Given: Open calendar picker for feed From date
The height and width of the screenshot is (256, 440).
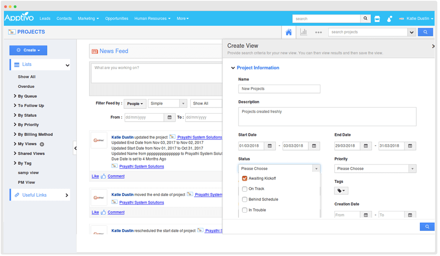Looking at the screenshot, I should click(169, 117).
